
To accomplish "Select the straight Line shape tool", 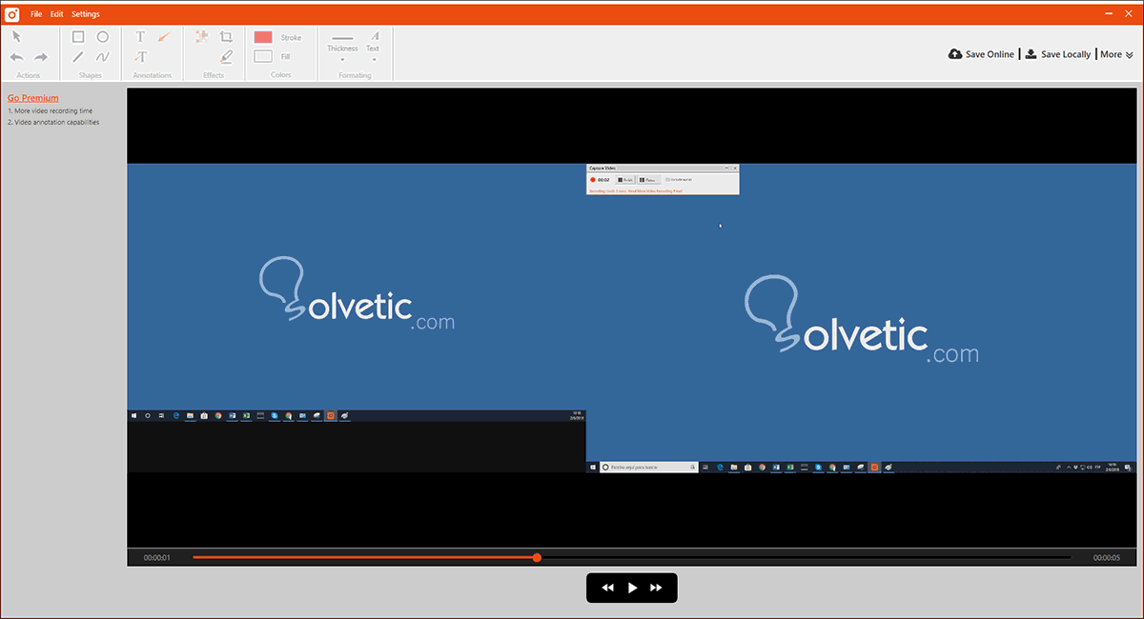I will point(78,57).
